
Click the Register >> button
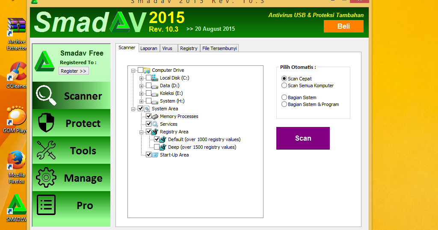[74, 71]
